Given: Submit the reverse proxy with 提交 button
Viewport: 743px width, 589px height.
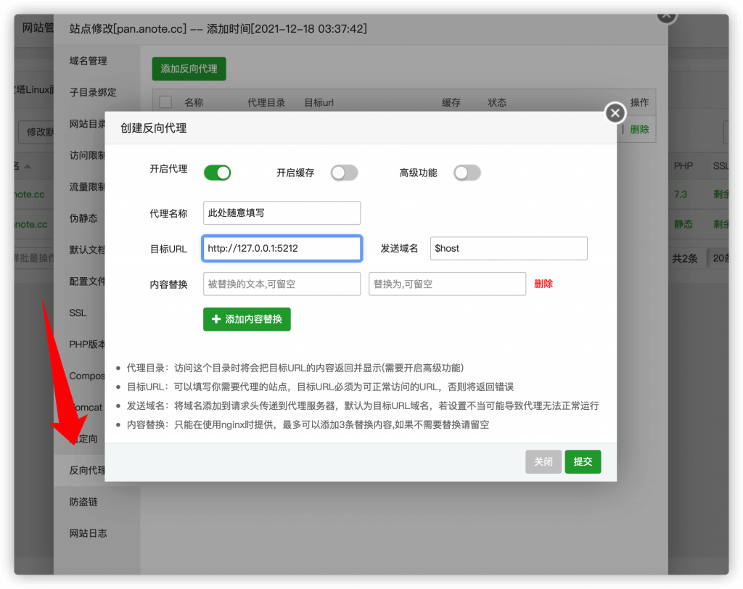Looking at the screenshot, I should 583,461.
